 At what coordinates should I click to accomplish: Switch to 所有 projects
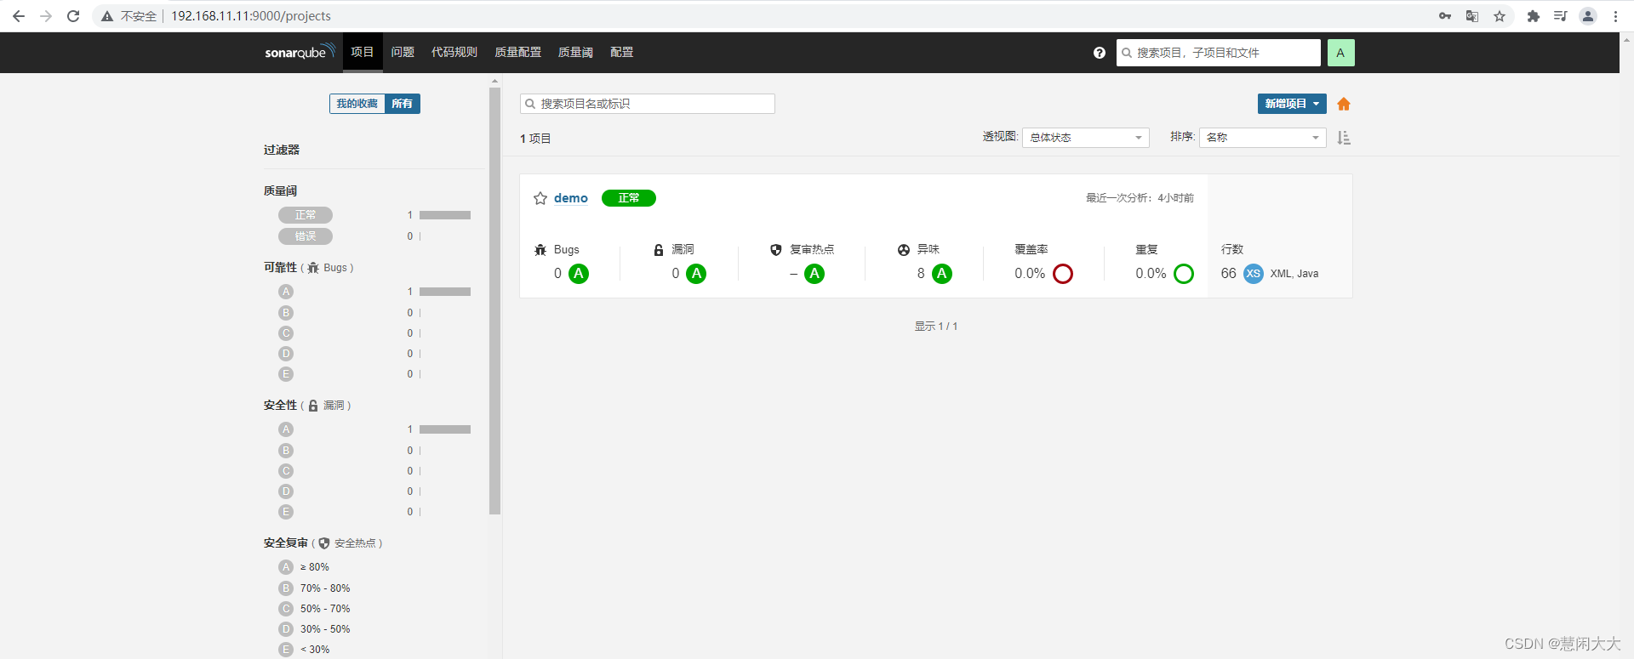click(403, 104)
